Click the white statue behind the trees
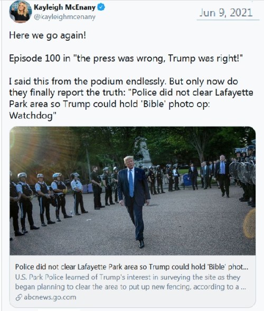The image size is (264, 311). [143, 152]
